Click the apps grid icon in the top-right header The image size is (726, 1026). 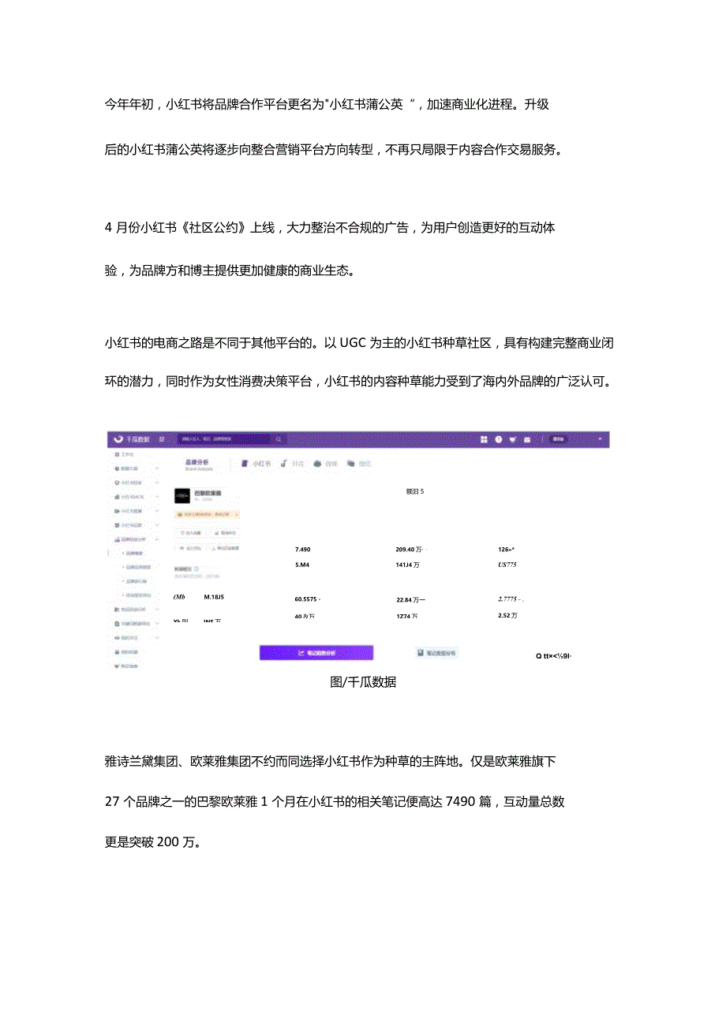pos(483,438)
